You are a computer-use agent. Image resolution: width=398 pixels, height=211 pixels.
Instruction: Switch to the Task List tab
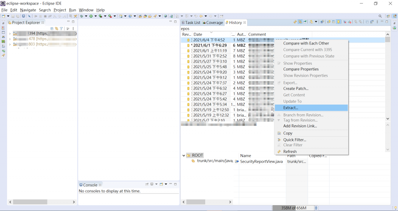tap(191, 22)
